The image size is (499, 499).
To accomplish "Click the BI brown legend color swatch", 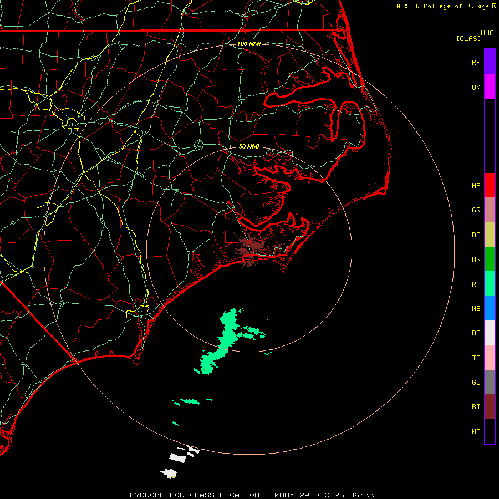I will click(x=490, y=407).
